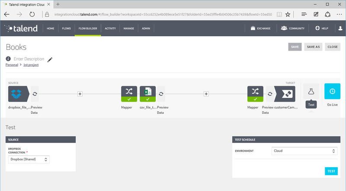Click the Dropbox source component icon

point(18,94)
